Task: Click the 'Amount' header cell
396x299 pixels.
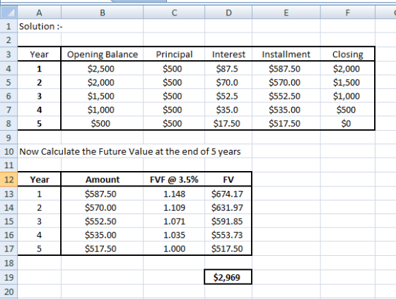Action: coord(103,180)
